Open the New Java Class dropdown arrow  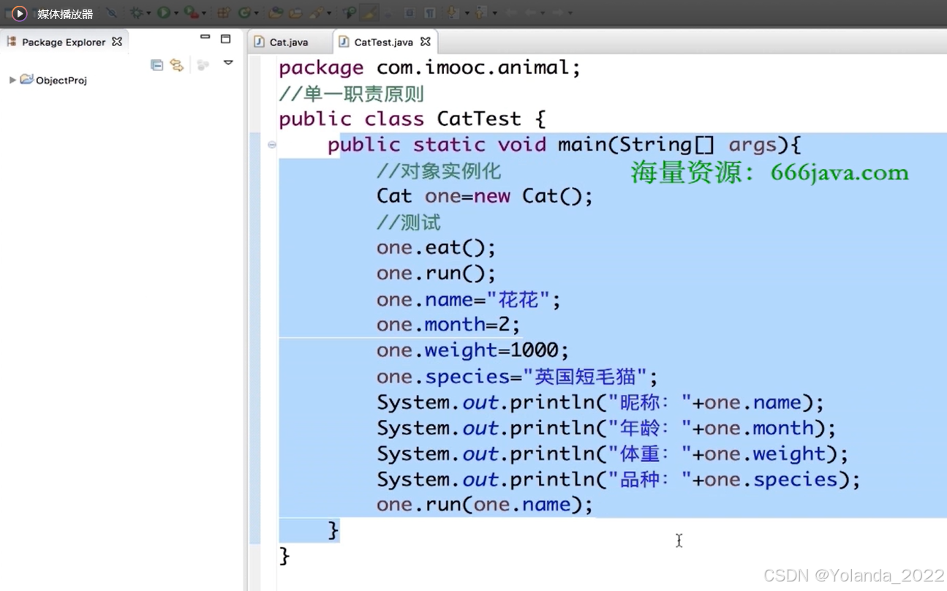pos(256,13)
